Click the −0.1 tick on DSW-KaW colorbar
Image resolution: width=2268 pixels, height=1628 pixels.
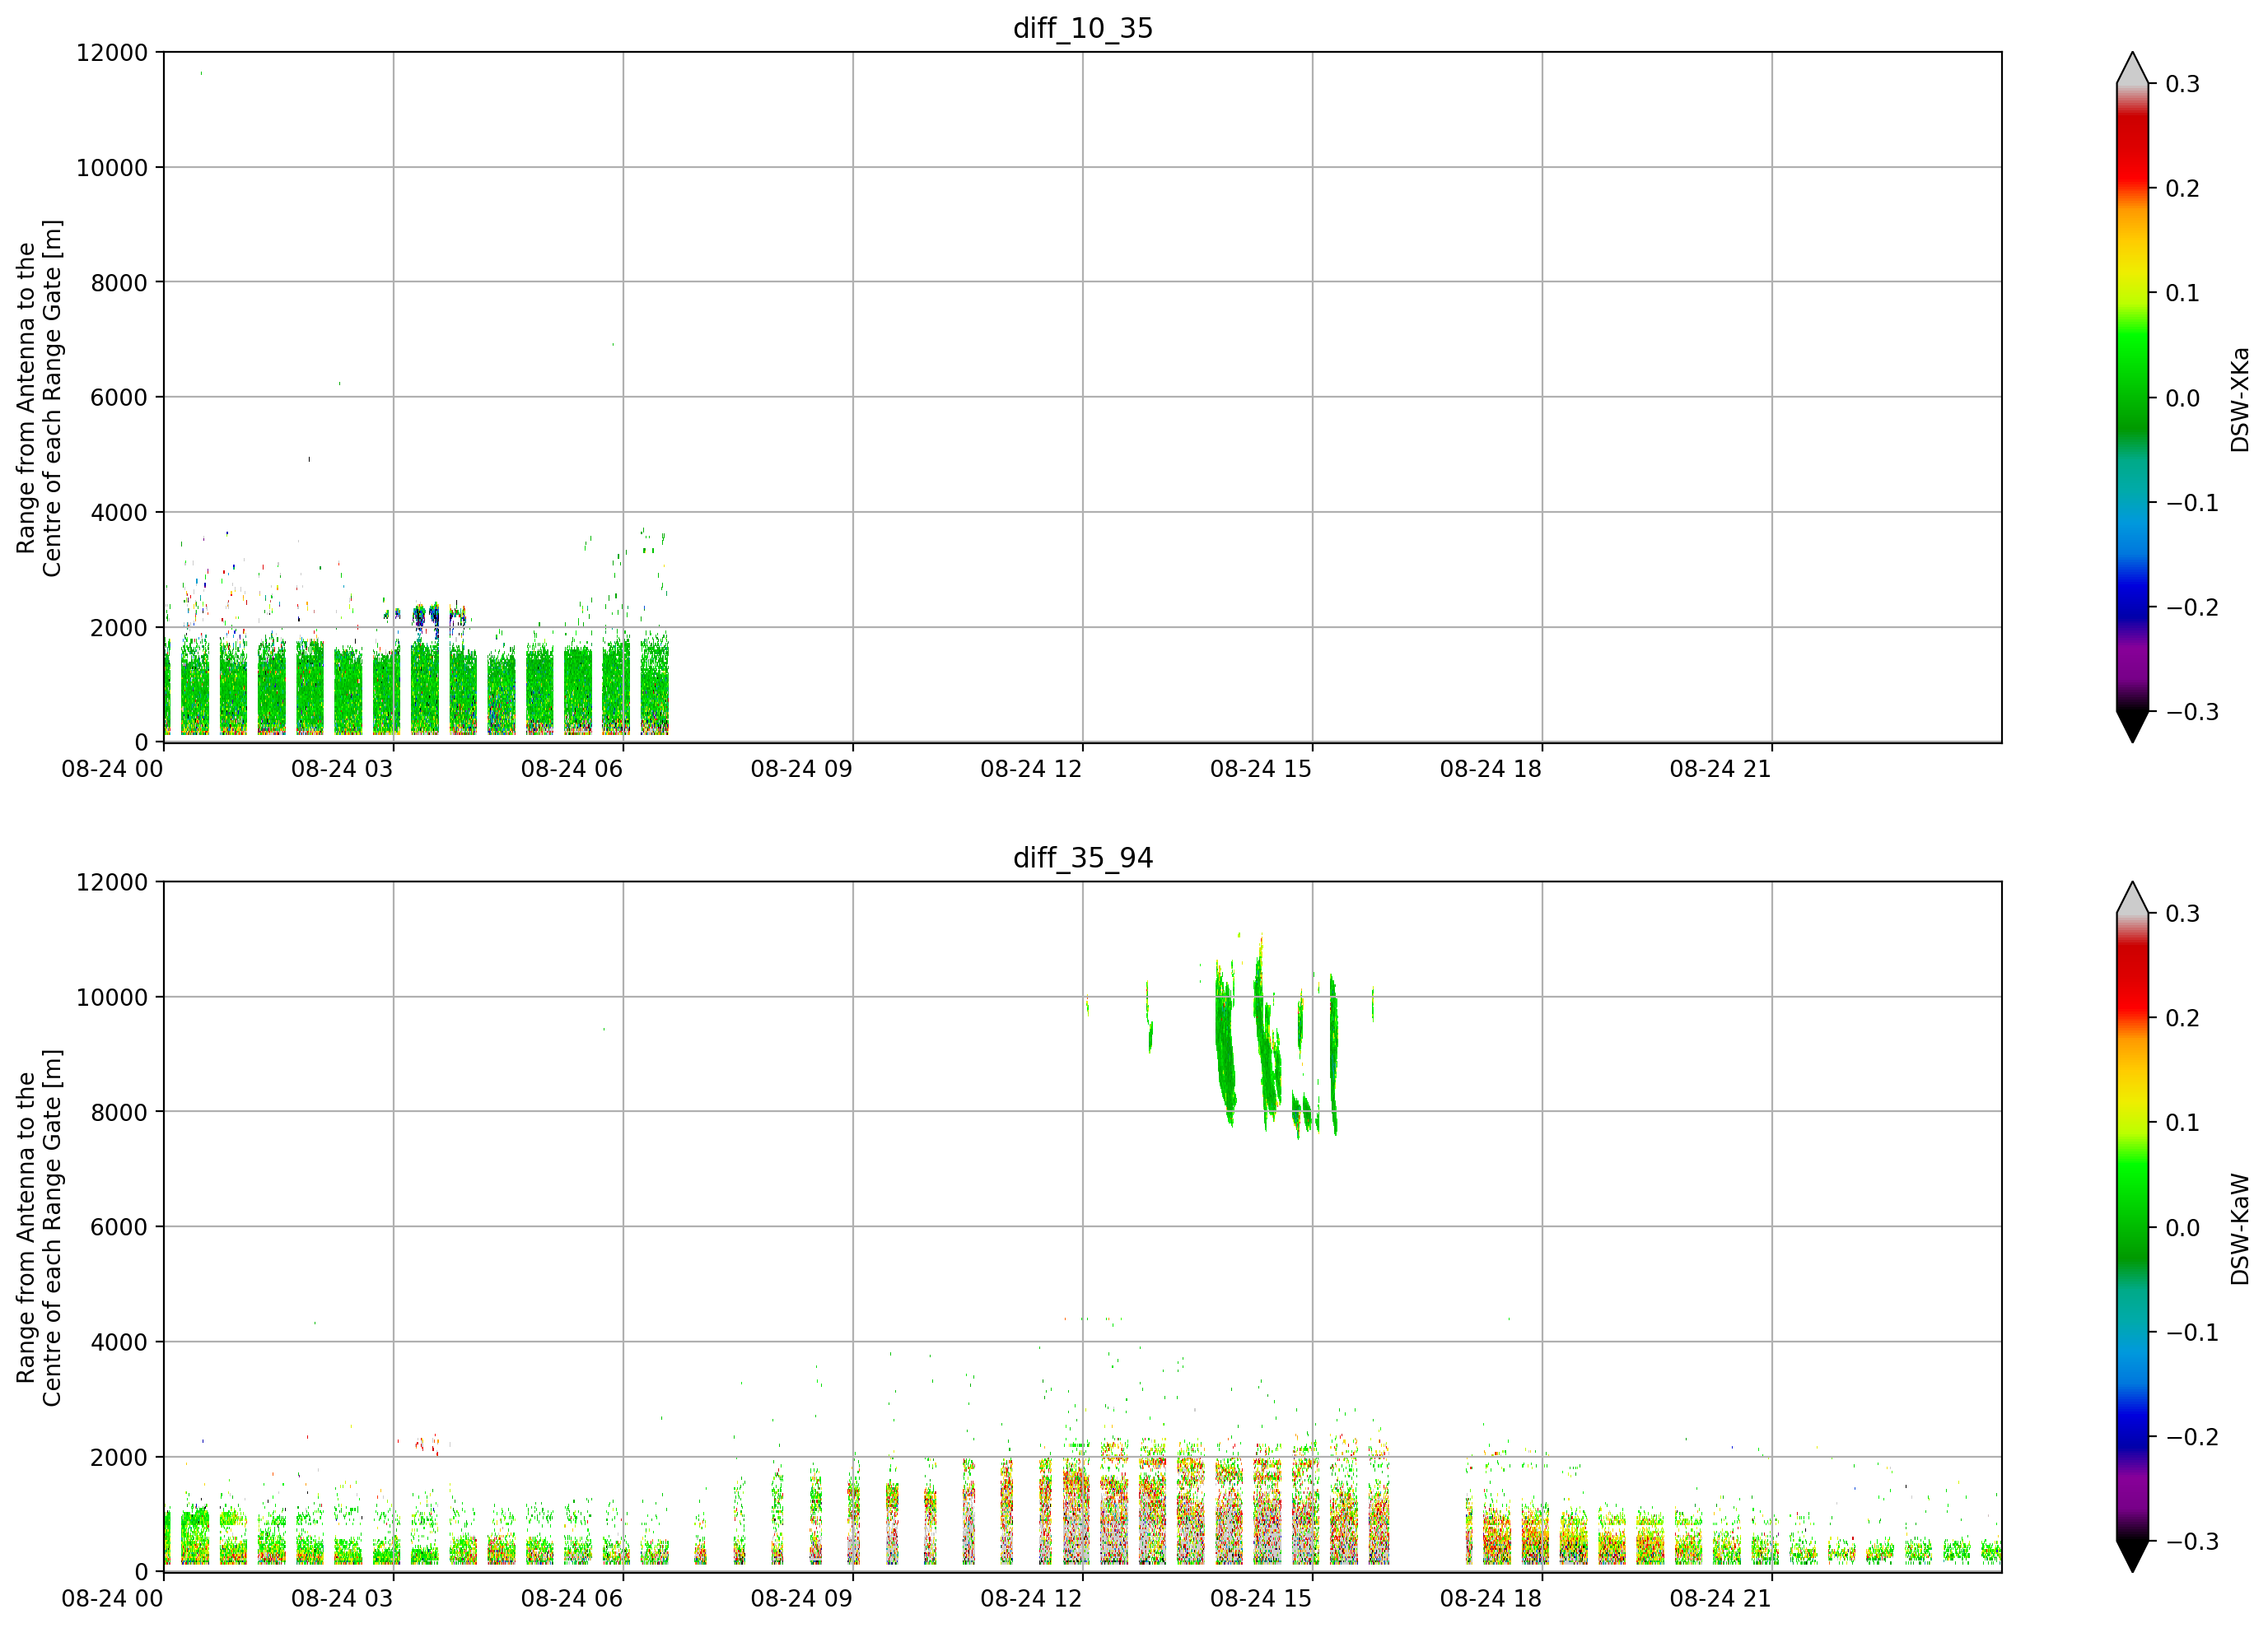tap(2192, 1333)
